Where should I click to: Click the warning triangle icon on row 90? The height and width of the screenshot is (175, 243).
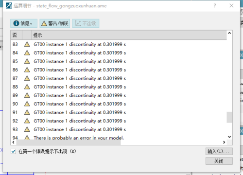27,104
